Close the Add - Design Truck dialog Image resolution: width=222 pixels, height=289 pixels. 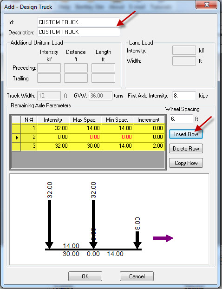(x=207, y=5)
